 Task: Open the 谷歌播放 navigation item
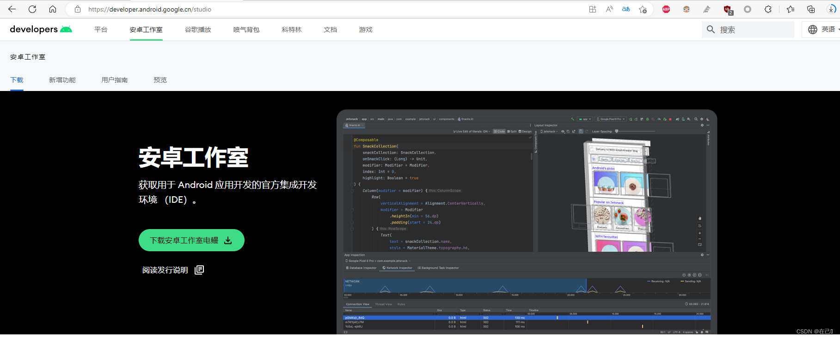(x=198, y=30)
